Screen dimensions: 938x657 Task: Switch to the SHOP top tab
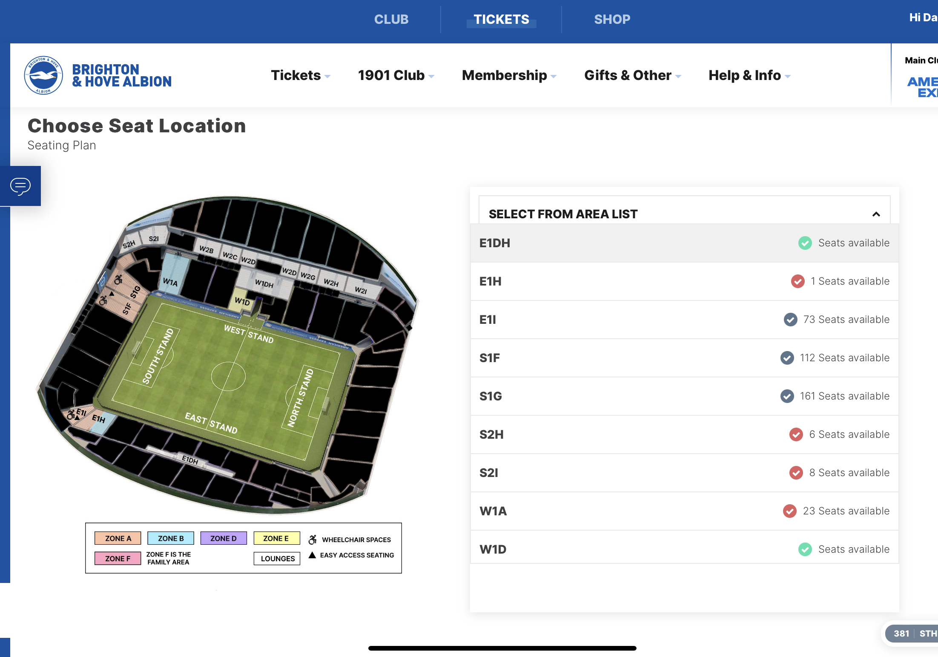click(612, 19)
